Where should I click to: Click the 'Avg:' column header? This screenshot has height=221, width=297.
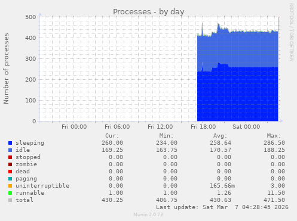pos(221,136)
